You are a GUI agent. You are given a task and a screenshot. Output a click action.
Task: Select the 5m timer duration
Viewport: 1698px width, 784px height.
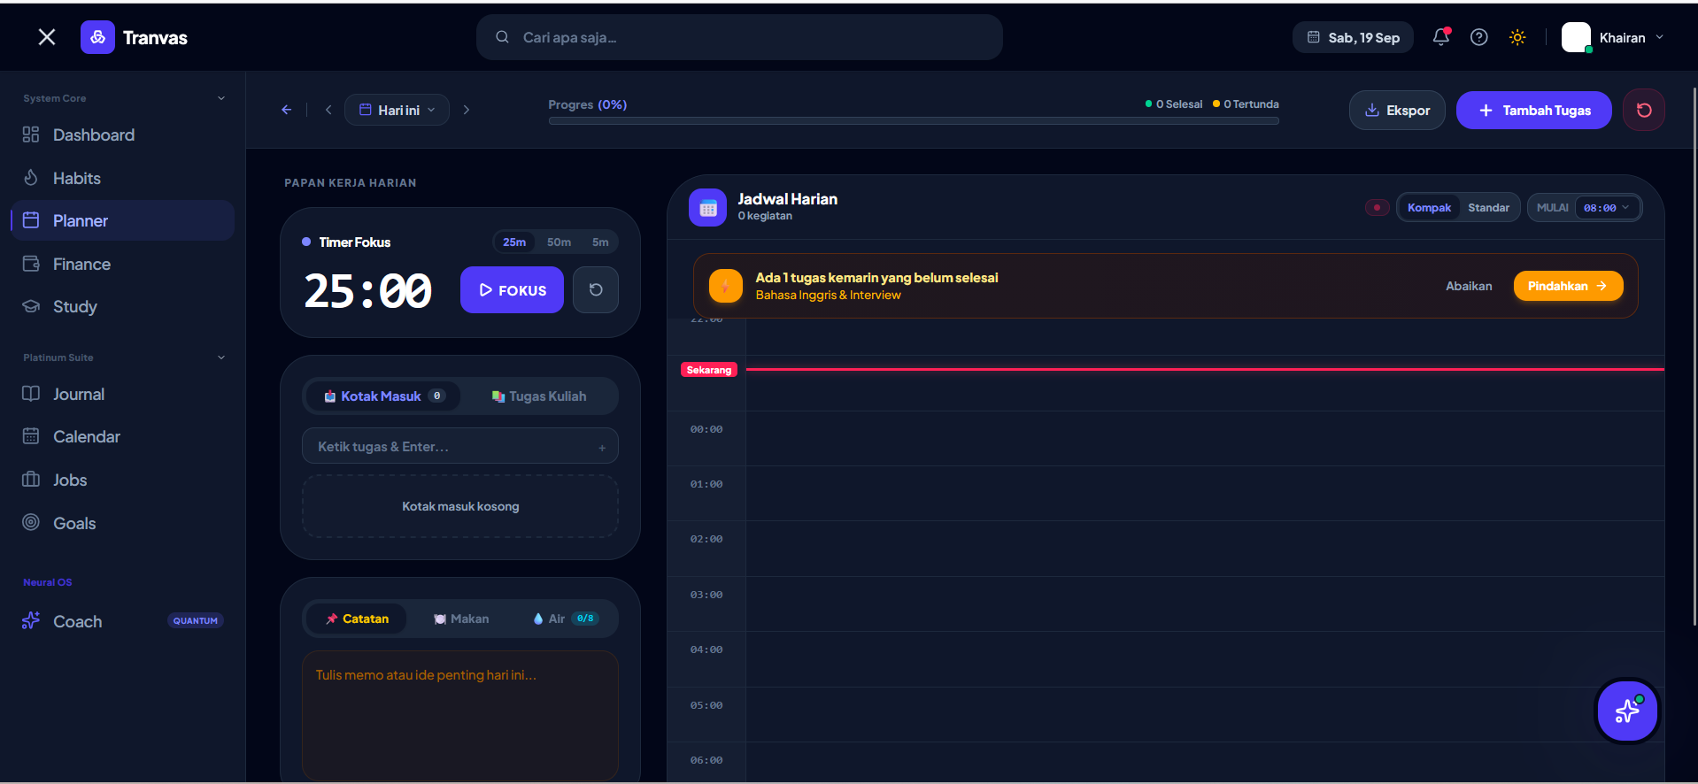pyautogui.click(x=600, y=242)
